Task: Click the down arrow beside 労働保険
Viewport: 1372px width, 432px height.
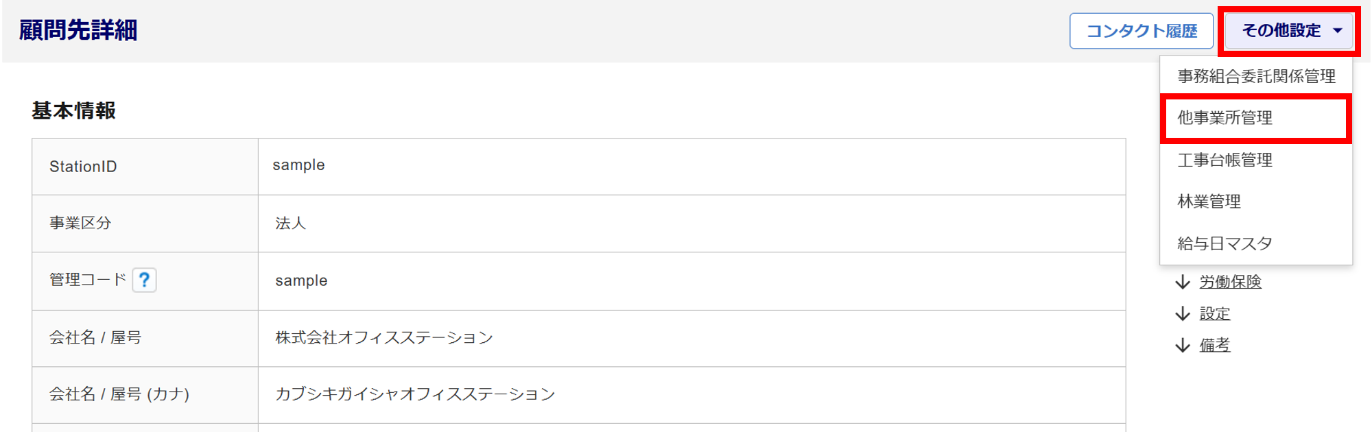Action: (x=1183, y=282)
